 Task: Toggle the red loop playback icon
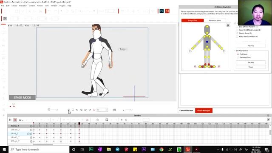pyautogui.click(x=94, y=110)
